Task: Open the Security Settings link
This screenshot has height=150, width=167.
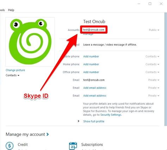Action: pos(111,115)
